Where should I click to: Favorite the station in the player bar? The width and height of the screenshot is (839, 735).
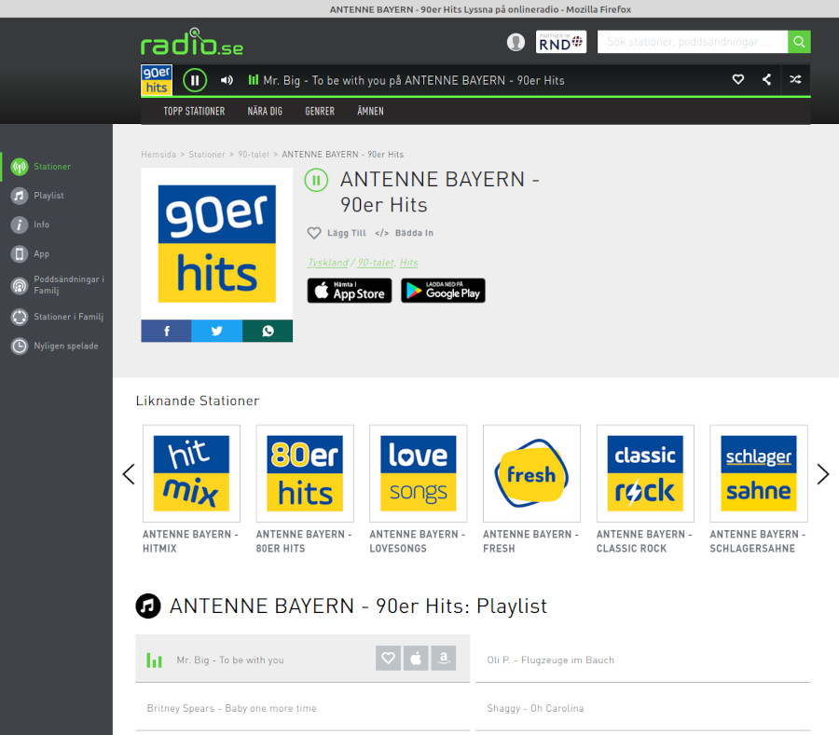[738, 79]
